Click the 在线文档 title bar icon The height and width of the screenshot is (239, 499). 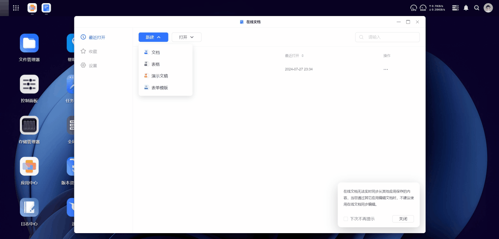click(x=242, y=22)
